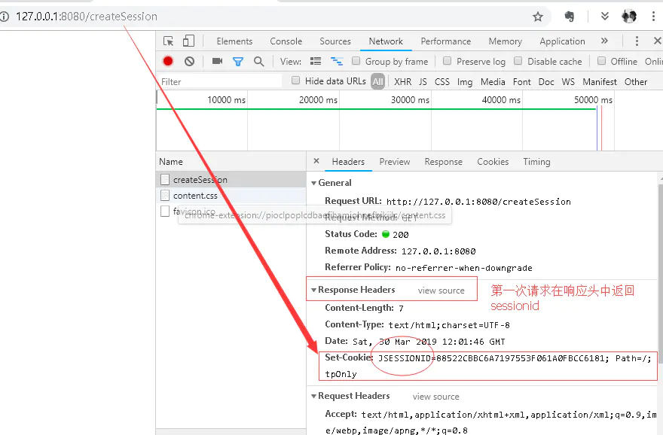Bookmark this page with the star
Screen dimensions: 663x435
pos(538,17)
